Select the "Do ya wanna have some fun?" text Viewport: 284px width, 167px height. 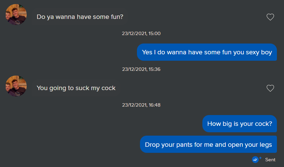click(80, 17)
